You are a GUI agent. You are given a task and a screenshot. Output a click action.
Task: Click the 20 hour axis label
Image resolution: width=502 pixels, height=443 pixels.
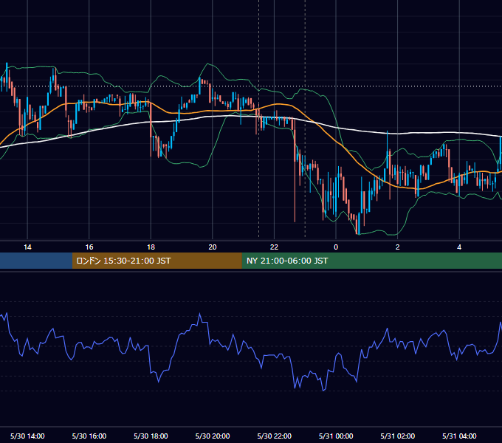click(213, 247)
